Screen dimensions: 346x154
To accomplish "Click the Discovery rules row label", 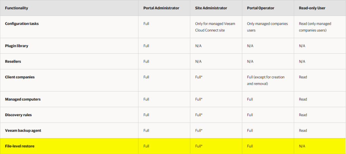I will point(19,115).
